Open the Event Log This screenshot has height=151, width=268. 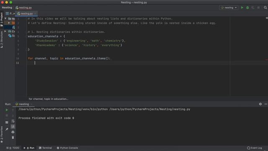coord(255,148)
